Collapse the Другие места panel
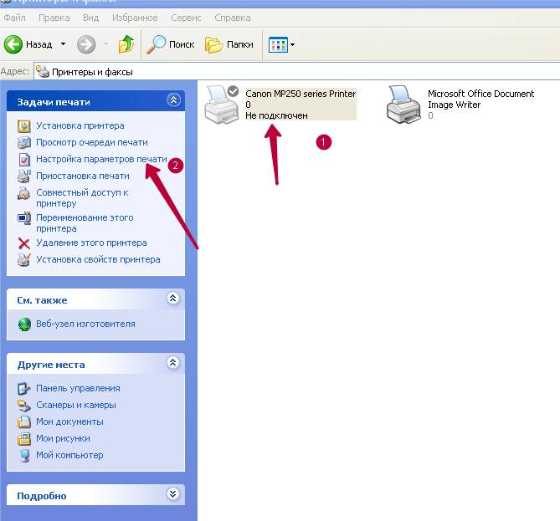 pos(173,363)
